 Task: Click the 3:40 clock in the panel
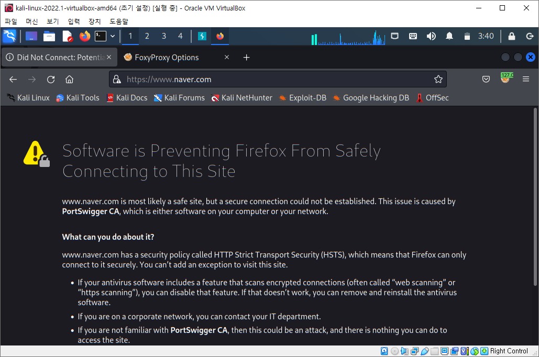click(486, 36)
